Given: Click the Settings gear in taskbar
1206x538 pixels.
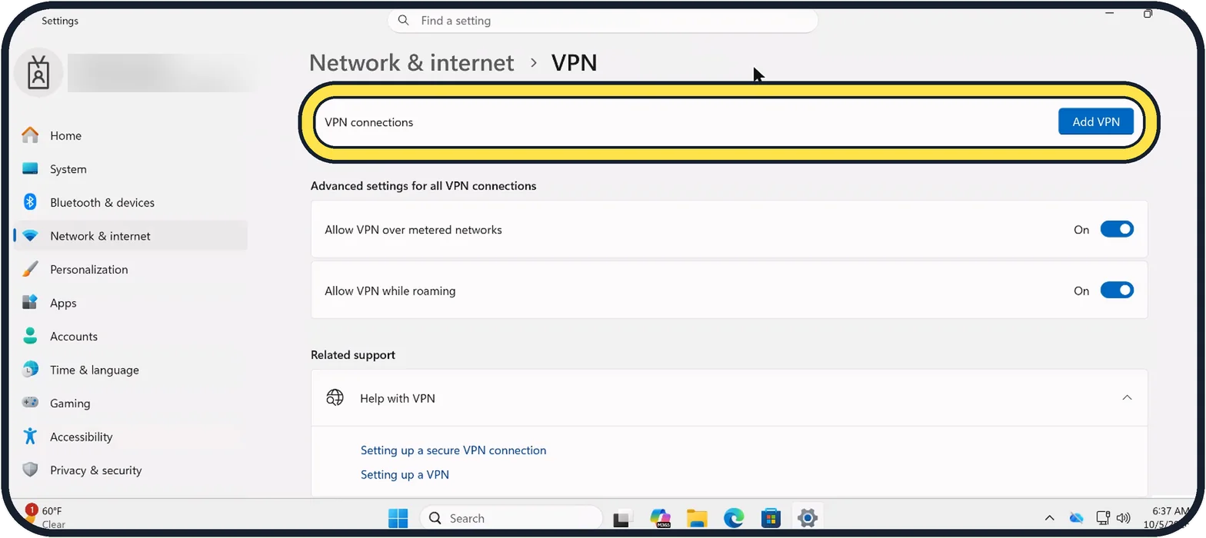Looking at the screenshot, I should [807, 518].
